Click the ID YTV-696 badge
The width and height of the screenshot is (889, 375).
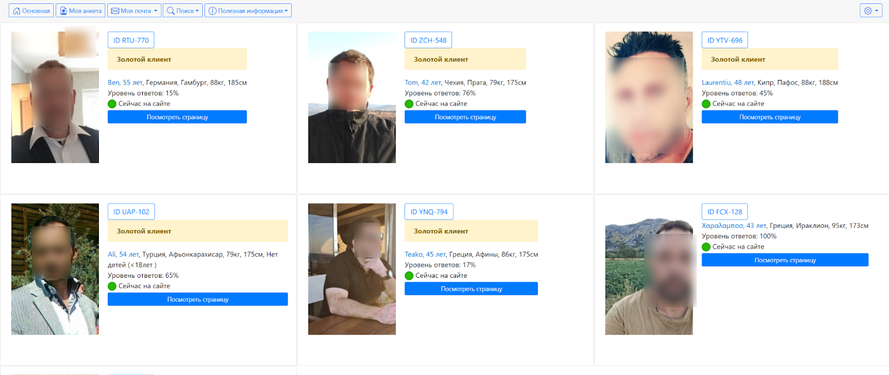point(725,40)
